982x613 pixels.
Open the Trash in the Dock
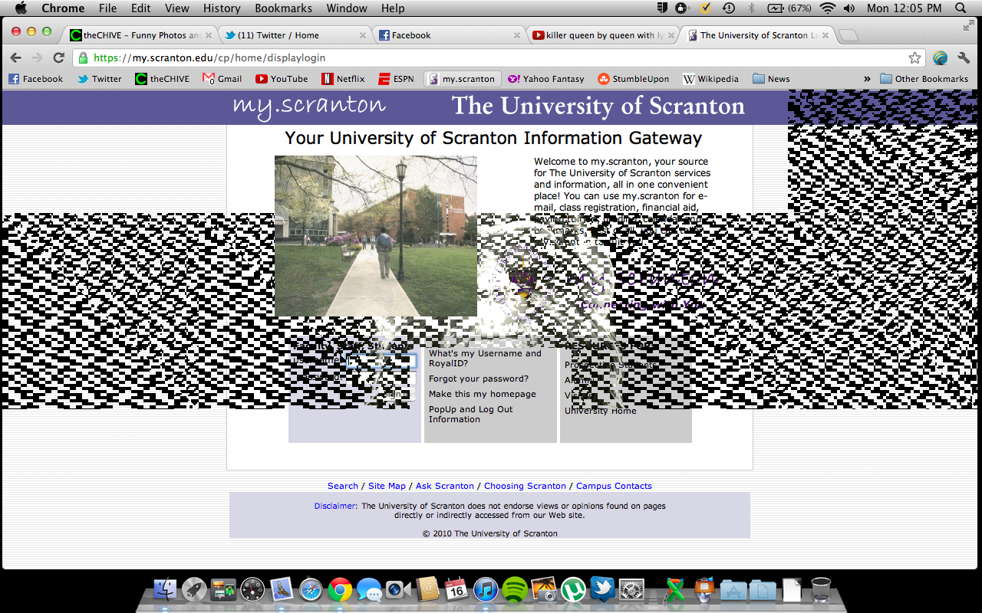821,588
